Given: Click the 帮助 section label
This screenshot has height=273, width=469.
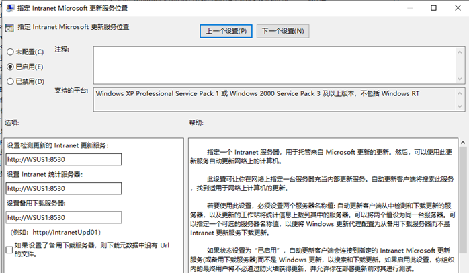Looking at the screenshot, I should [196, 122].
